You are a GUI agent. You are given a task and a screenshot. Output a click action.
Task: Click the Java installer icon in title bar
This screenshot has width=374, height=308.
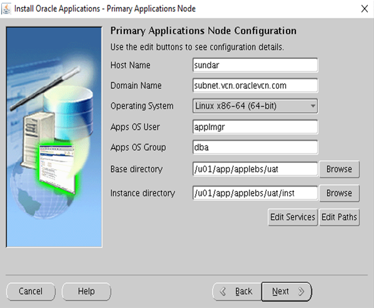point(6,9)
